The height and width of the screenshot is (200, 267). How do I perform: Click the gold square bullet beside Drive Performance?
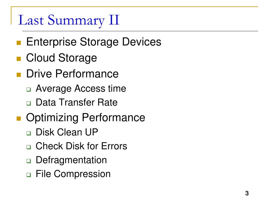tap(19, 75)
